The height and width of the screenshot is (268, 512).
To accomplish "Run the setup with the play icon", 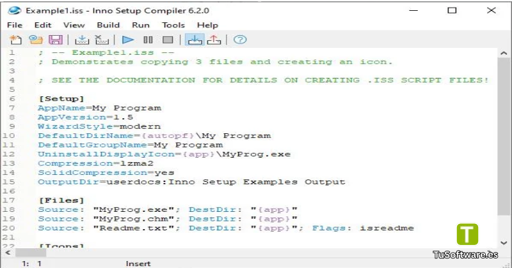I will point(127,40).
